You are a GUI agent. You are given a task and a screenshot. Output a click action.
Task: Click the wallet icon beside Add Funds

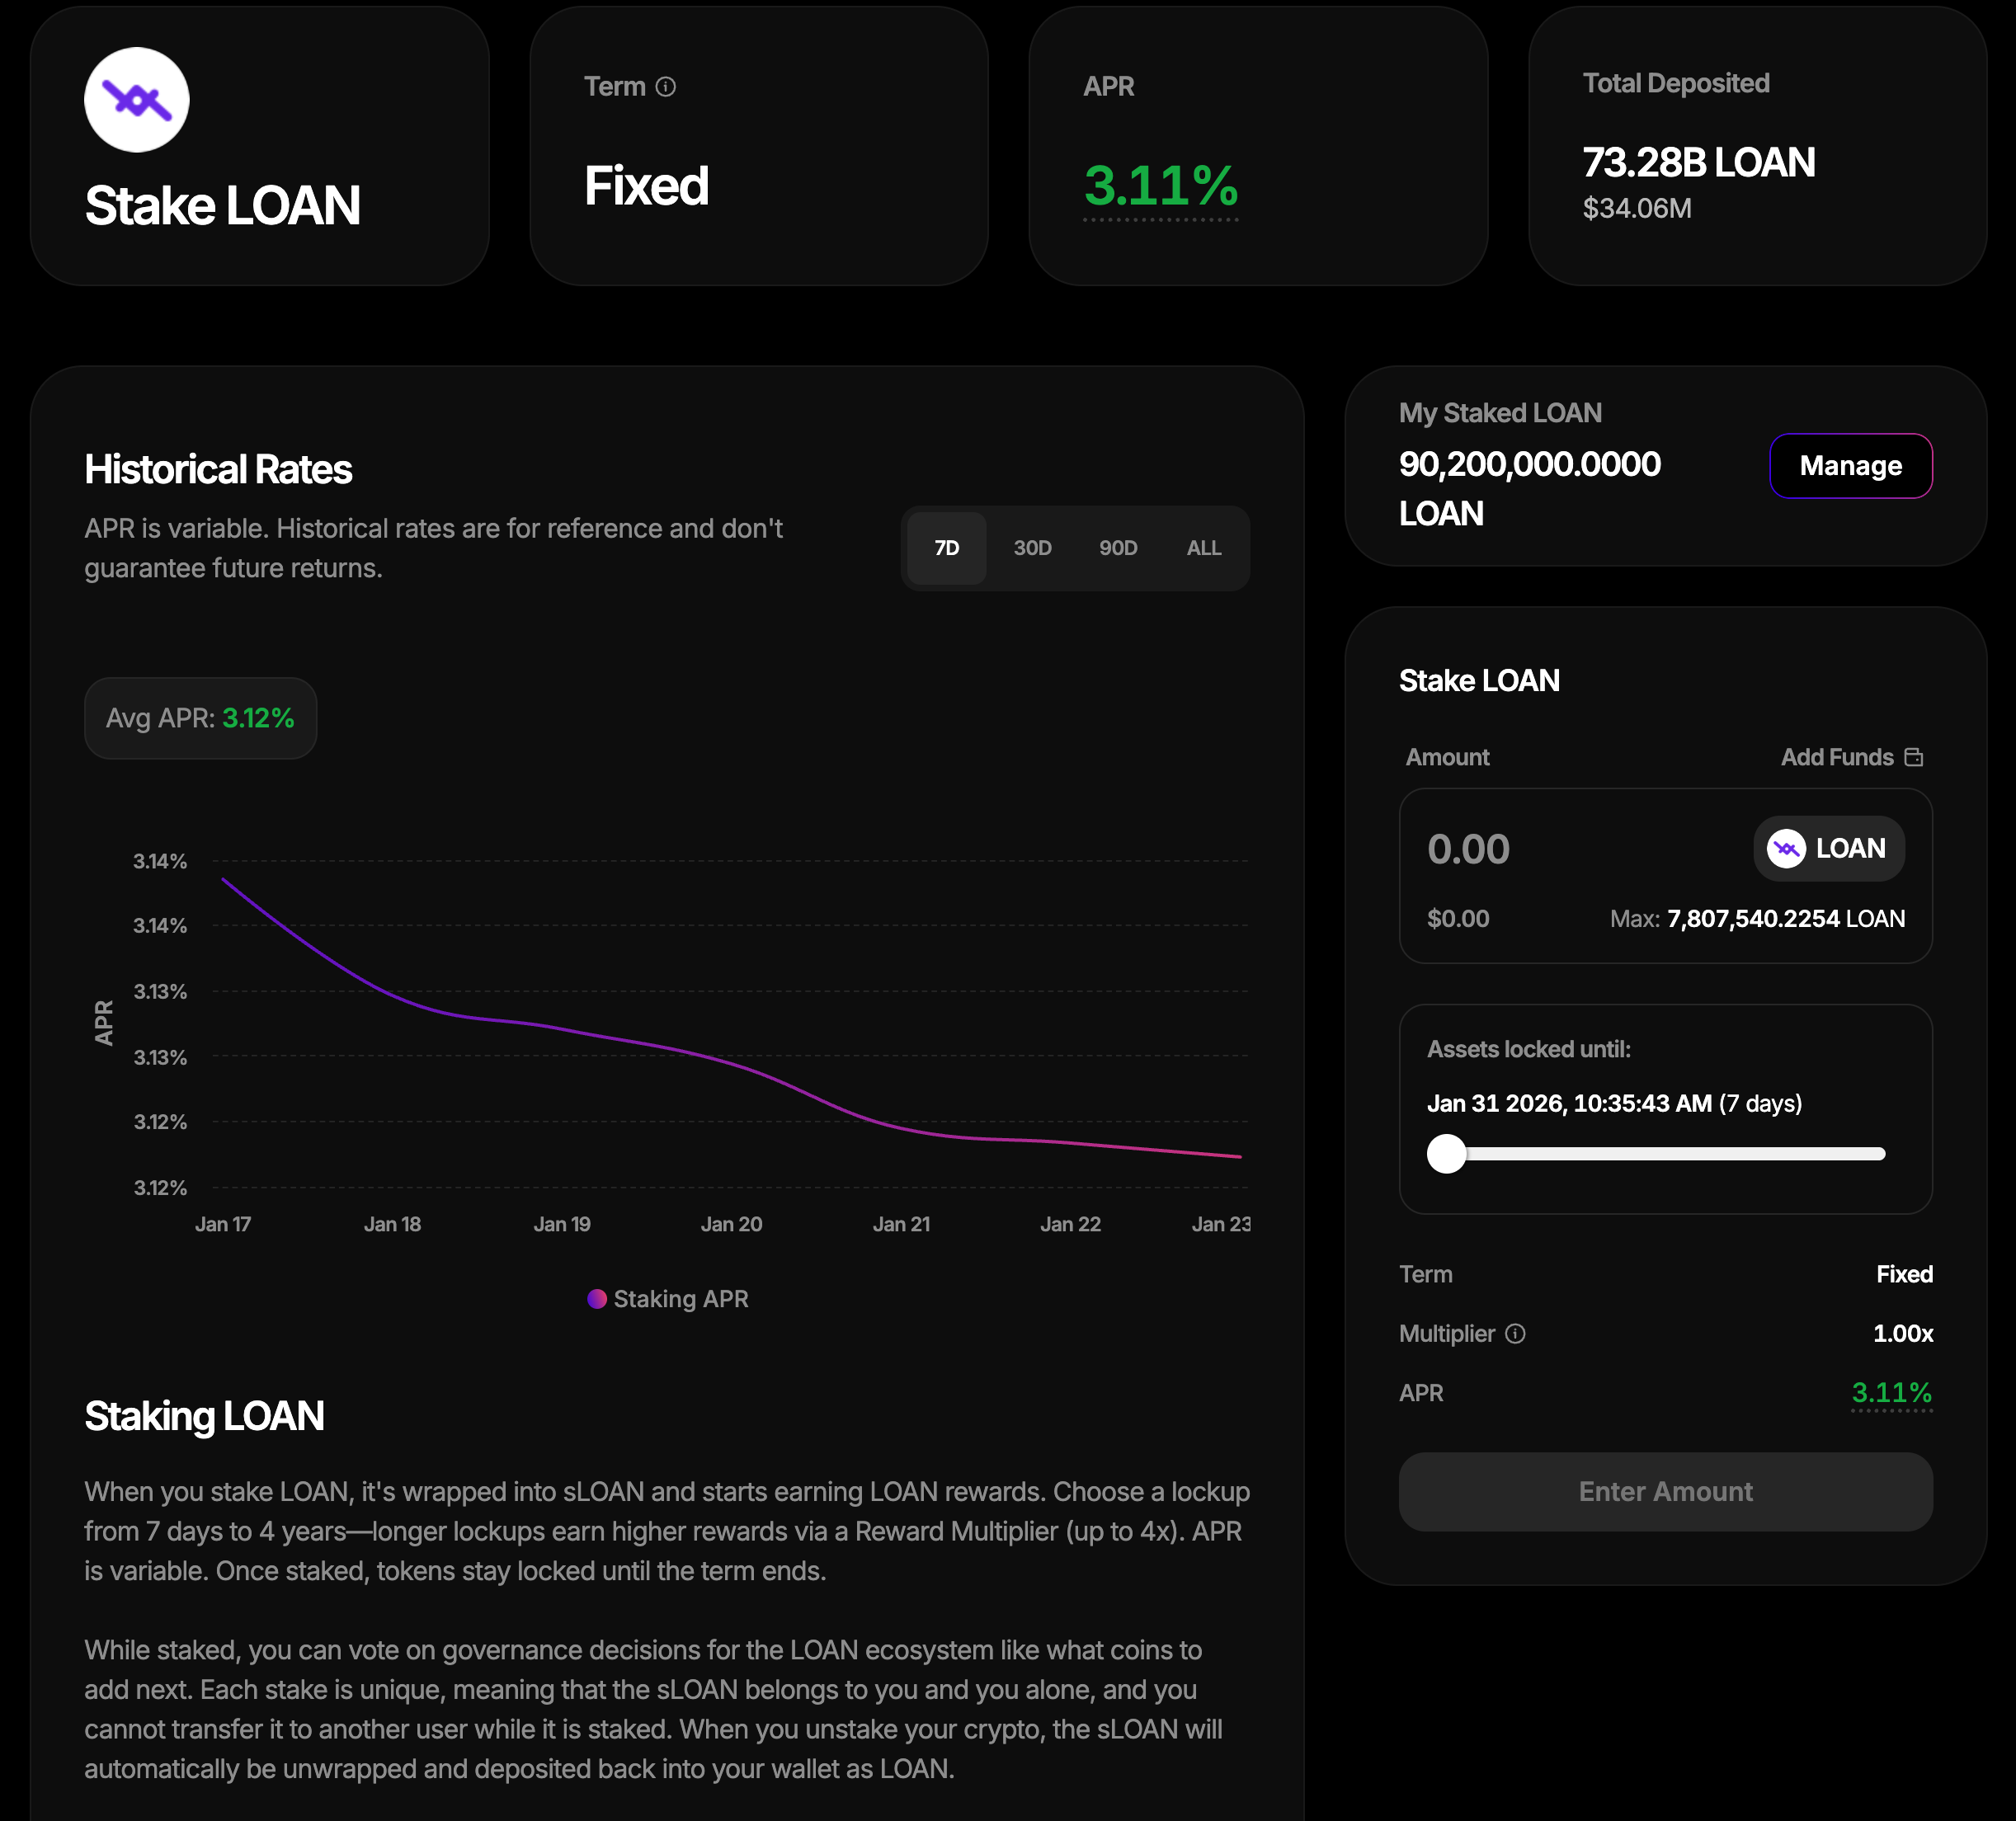[1913, 757]
